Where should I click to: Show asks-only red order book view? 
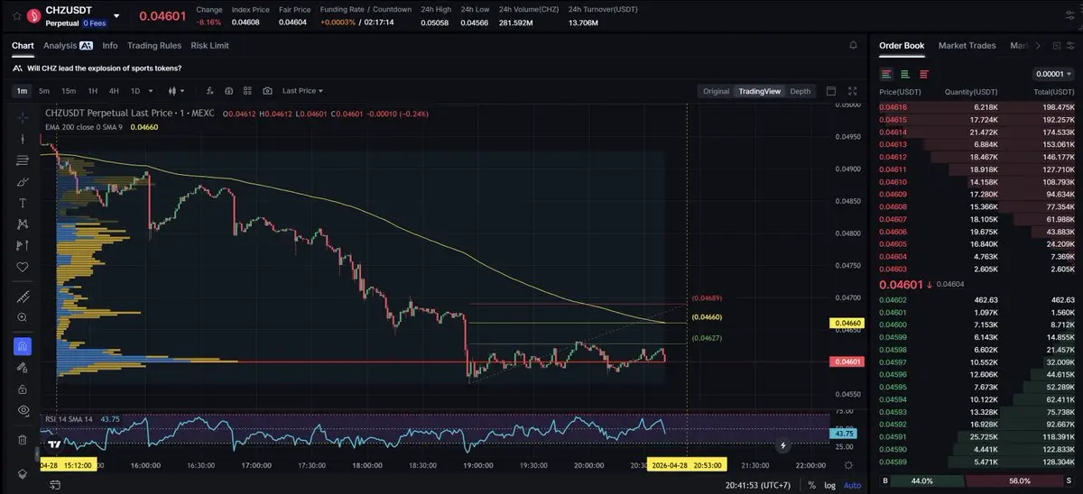tap(922, 74)
